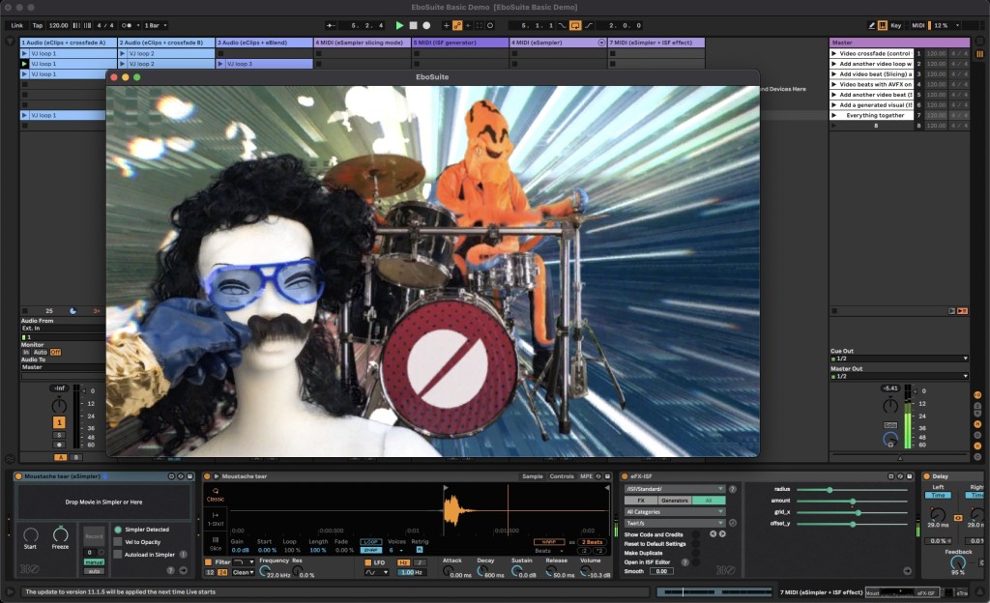The height and width of the screenshot is (603, 990).
Task: Switch Simpler to Slice mode
Action: point(216,545)
